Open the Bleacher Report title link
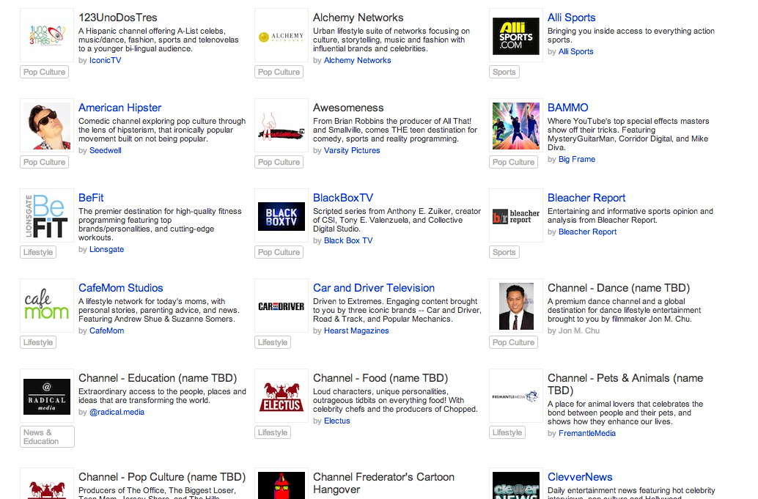Image resolution: width=758 pixels, height=499 pixels. tap(586, 198)
